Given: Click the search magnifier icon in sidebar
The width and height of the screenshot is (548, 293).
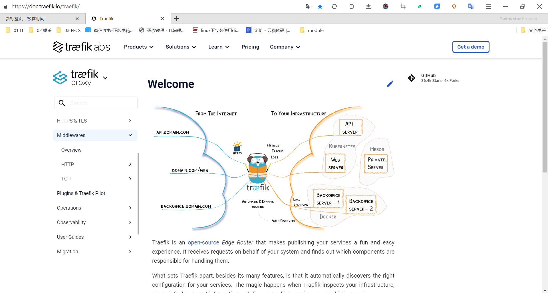Looking at the screenshot, I should [62, 103].
